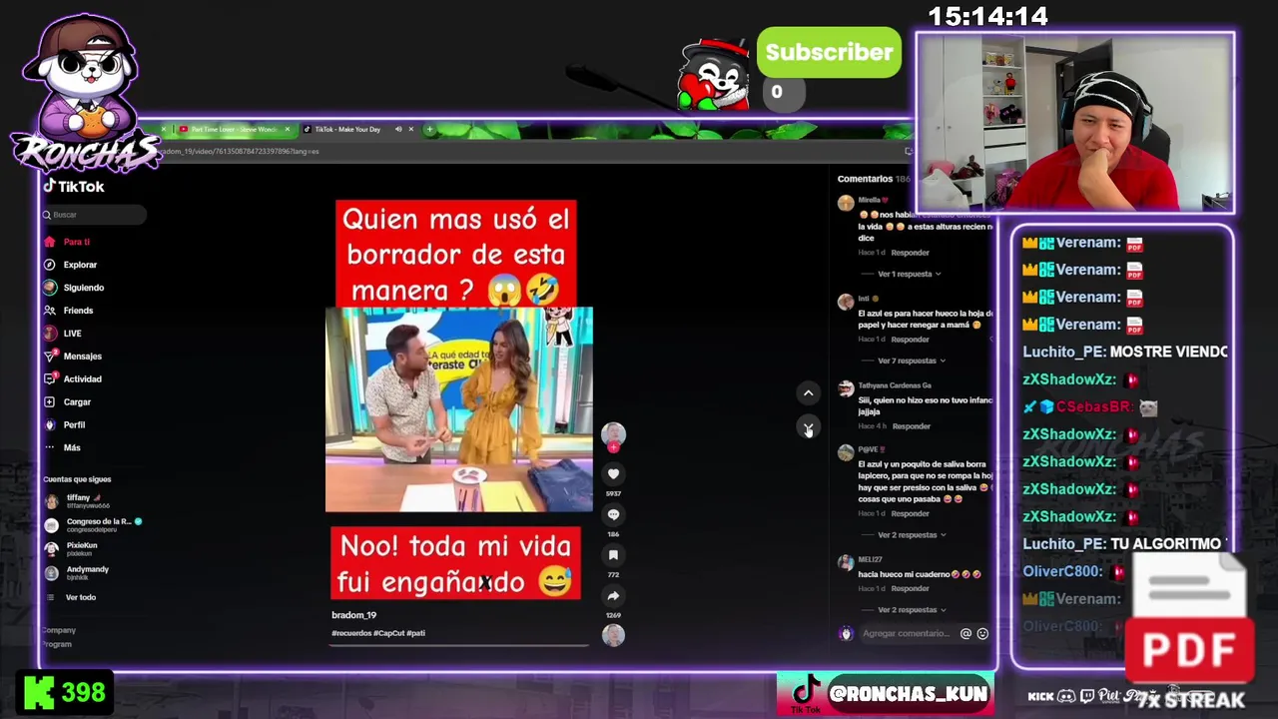Screen dimensions: 1278x719
Task: Expand Ver 1 respuesta under Mirella
Action: [909, 274]
